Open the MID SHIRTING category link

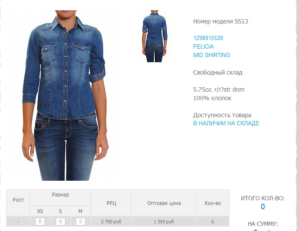pos(212,55)
